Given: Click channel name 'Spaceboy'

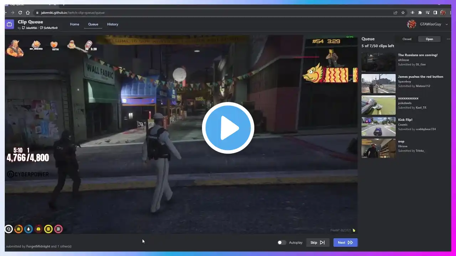Looking at the screenshot, I should click(x=404, y=81).
